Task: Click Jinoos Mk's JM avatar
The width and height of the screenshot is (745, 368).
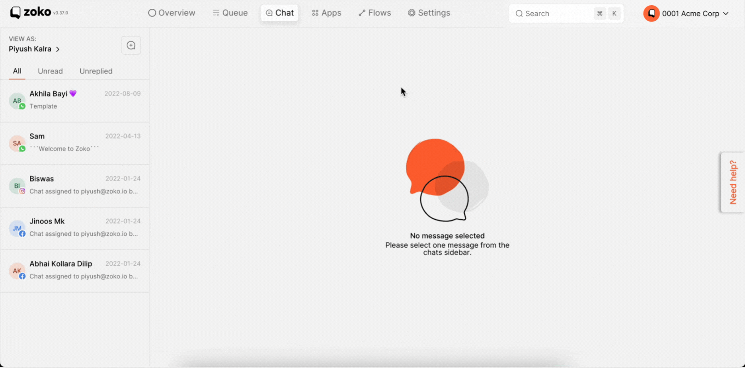Action: point(17,228)
